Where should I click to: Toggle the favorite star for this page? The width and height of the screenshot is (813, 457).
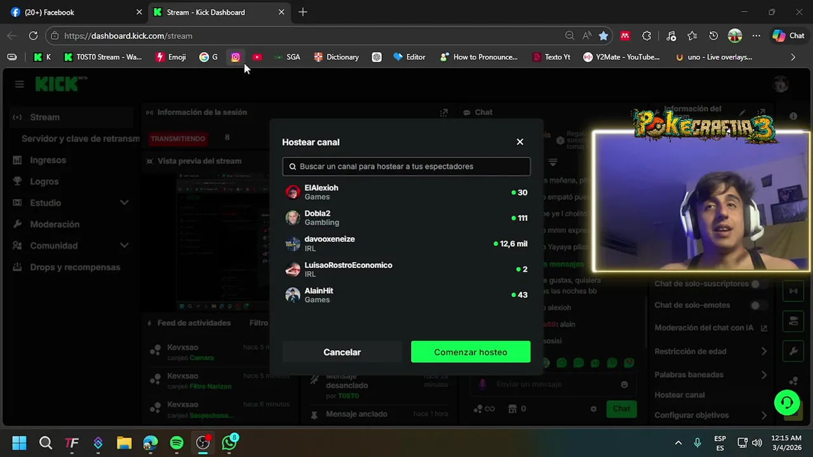tap(603, 36)
